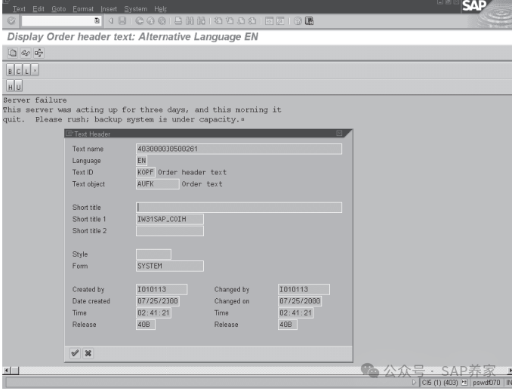Click the empty Short title 2 field
Screen dimensions: 512x391
169,231
